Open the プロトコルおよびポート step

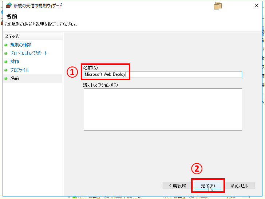click(29, 53)
